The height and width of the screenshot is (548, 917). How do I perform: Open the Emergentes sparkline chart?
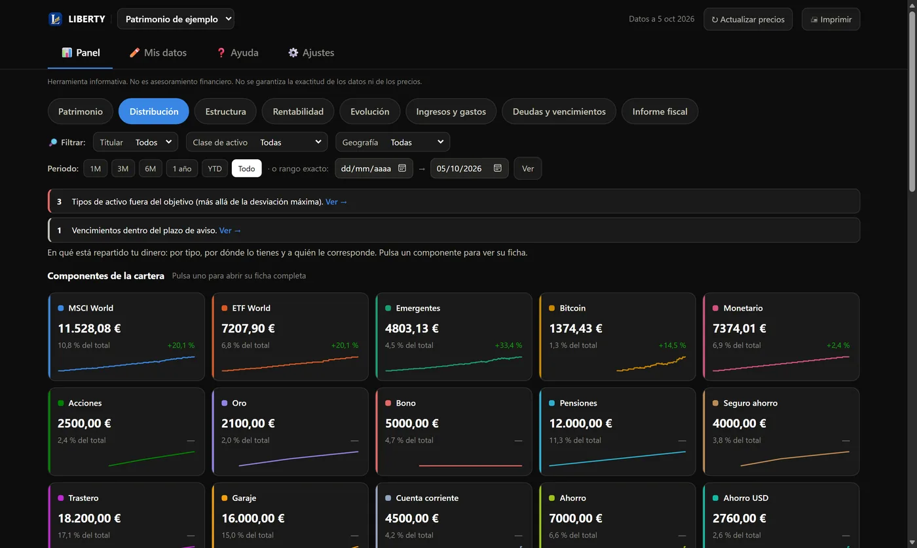click(454, 364)
